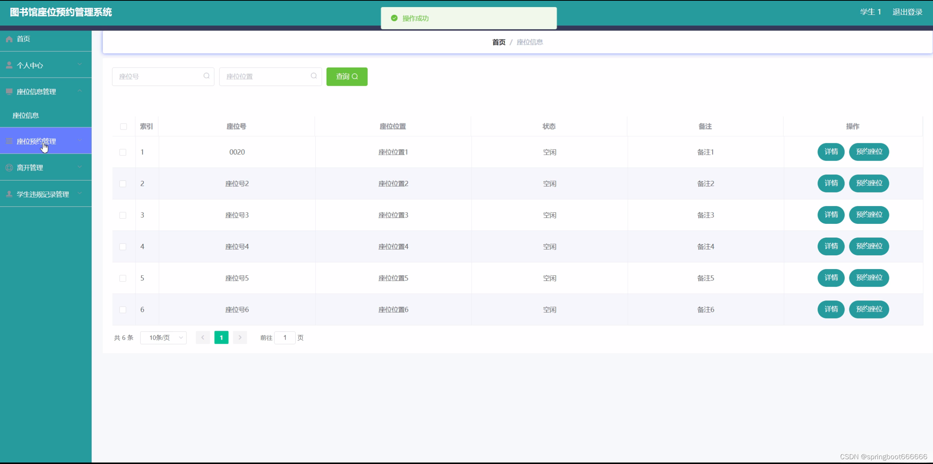Click search icon in 座位号 field
The width and height of the screenshot is (933, 464).
tap(207, 76)
